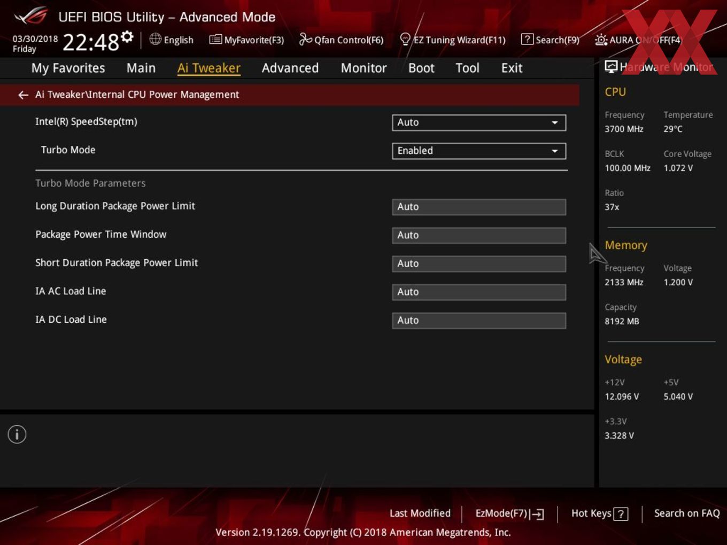Screen dimensions: 727x545
Task: Click the IA DC Load Line label
Action: [x=71, y=320]
